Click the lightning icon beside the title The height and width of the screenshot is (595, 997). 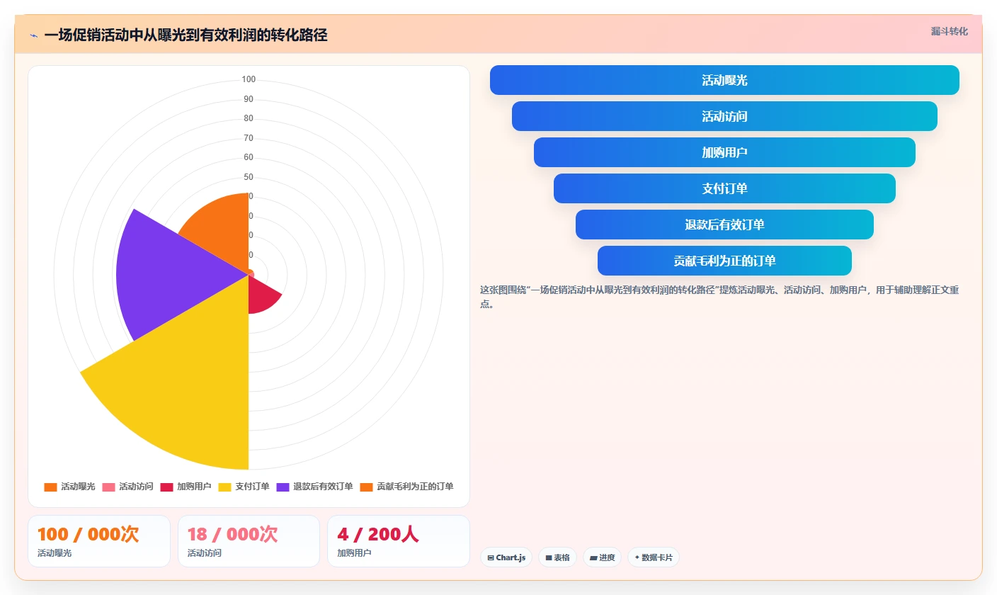[x=33, y=35]
